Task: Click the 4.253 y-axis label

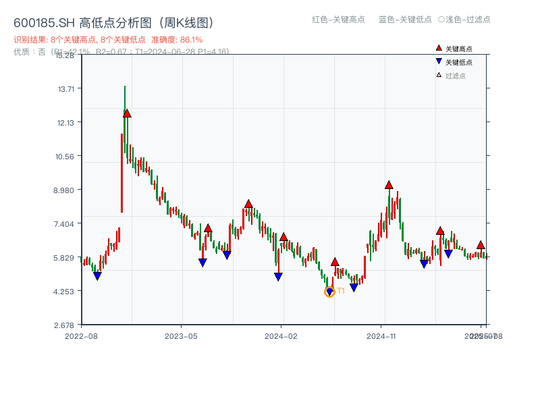Action: (x=63, y=292)
